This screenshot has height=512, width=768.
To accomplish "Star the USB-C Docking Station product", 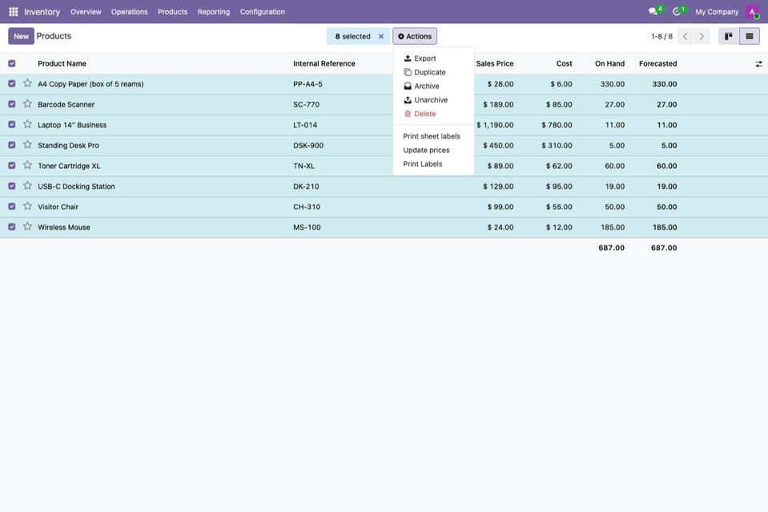I will click(27, 186).
